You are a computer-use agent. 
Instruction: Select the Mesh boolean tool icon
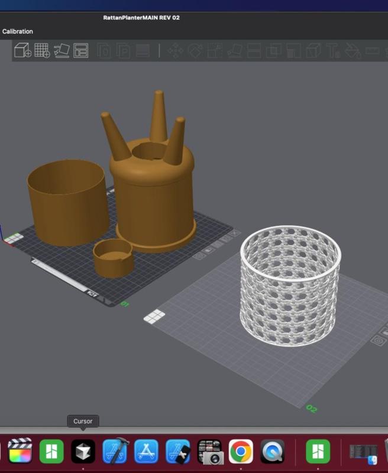[x=274, y=50]
